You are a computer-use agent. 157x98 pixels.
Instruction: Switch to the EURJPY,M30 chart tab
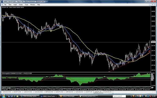point(60,92)
